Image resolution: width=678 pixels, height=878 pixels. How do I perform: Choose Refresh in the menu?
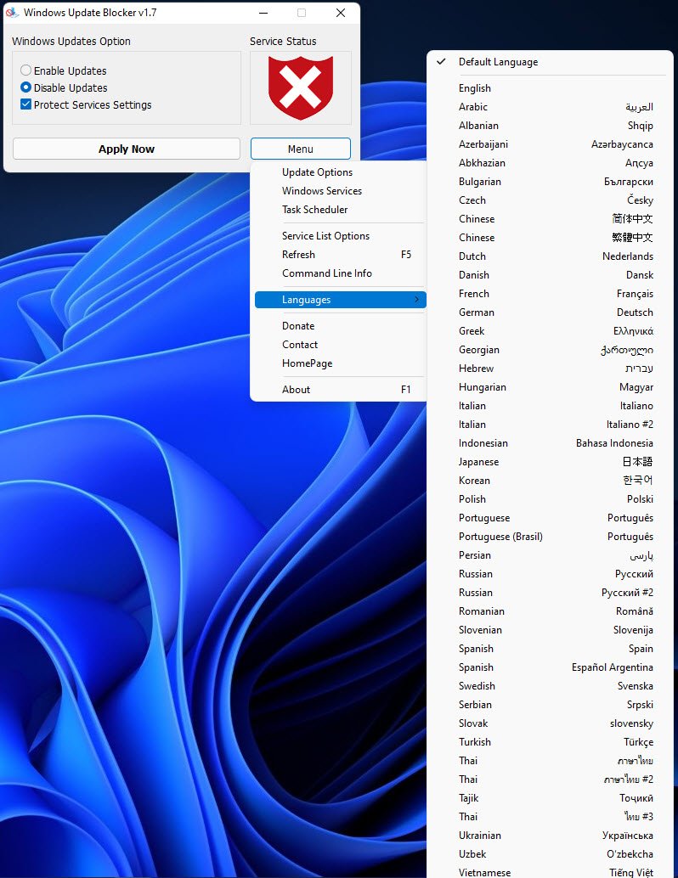point(338,254)
